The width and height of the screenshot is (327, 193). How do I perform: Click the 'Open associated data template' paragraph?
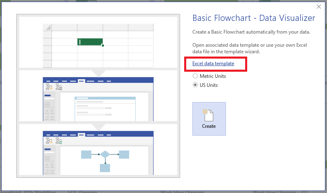pyautogui.click(x=250, y=48)
